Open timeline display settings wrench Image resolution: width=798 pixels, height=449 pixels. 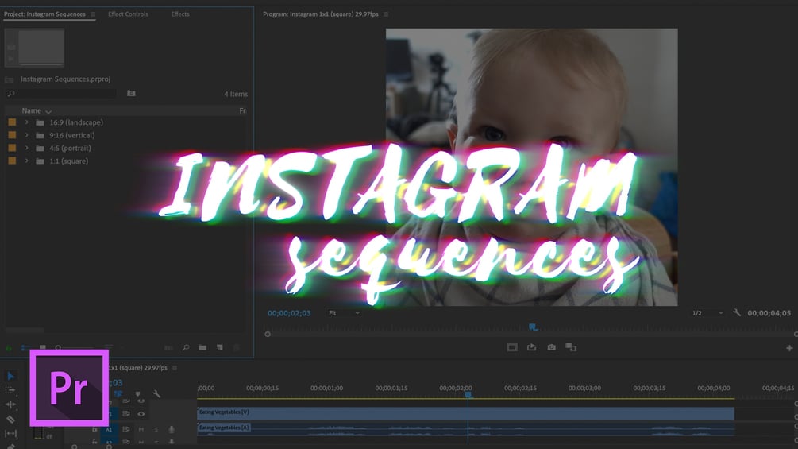pyautogui.click(x=156, y=394)
